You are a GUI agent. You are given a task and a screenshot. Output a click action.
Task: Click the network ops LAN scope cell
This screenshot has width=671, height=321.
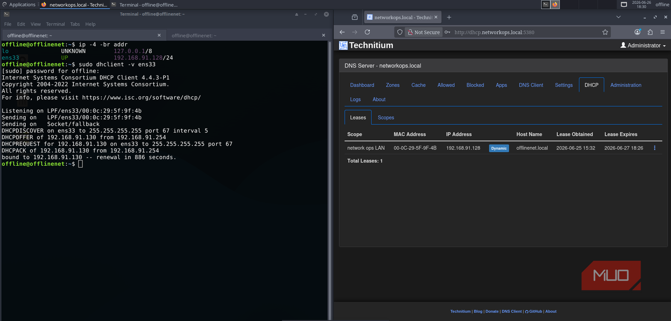tap(366, 148)
